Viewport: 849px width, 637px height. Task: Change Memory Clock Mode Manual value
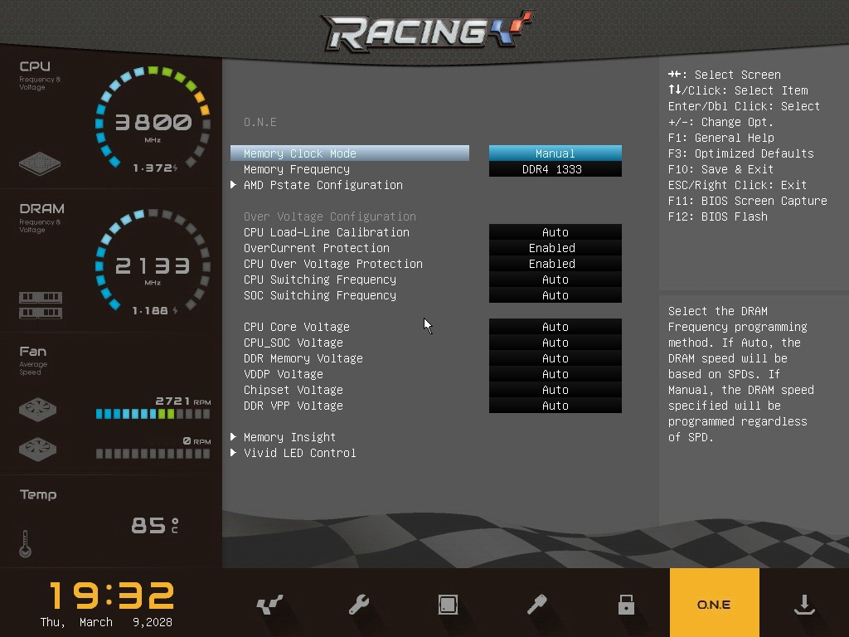coord(555,153)
